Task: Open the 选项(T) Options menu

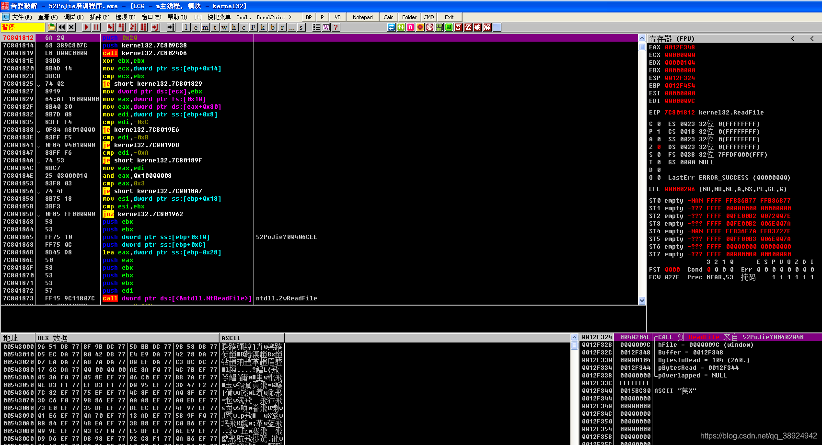Action: point(125,17)
